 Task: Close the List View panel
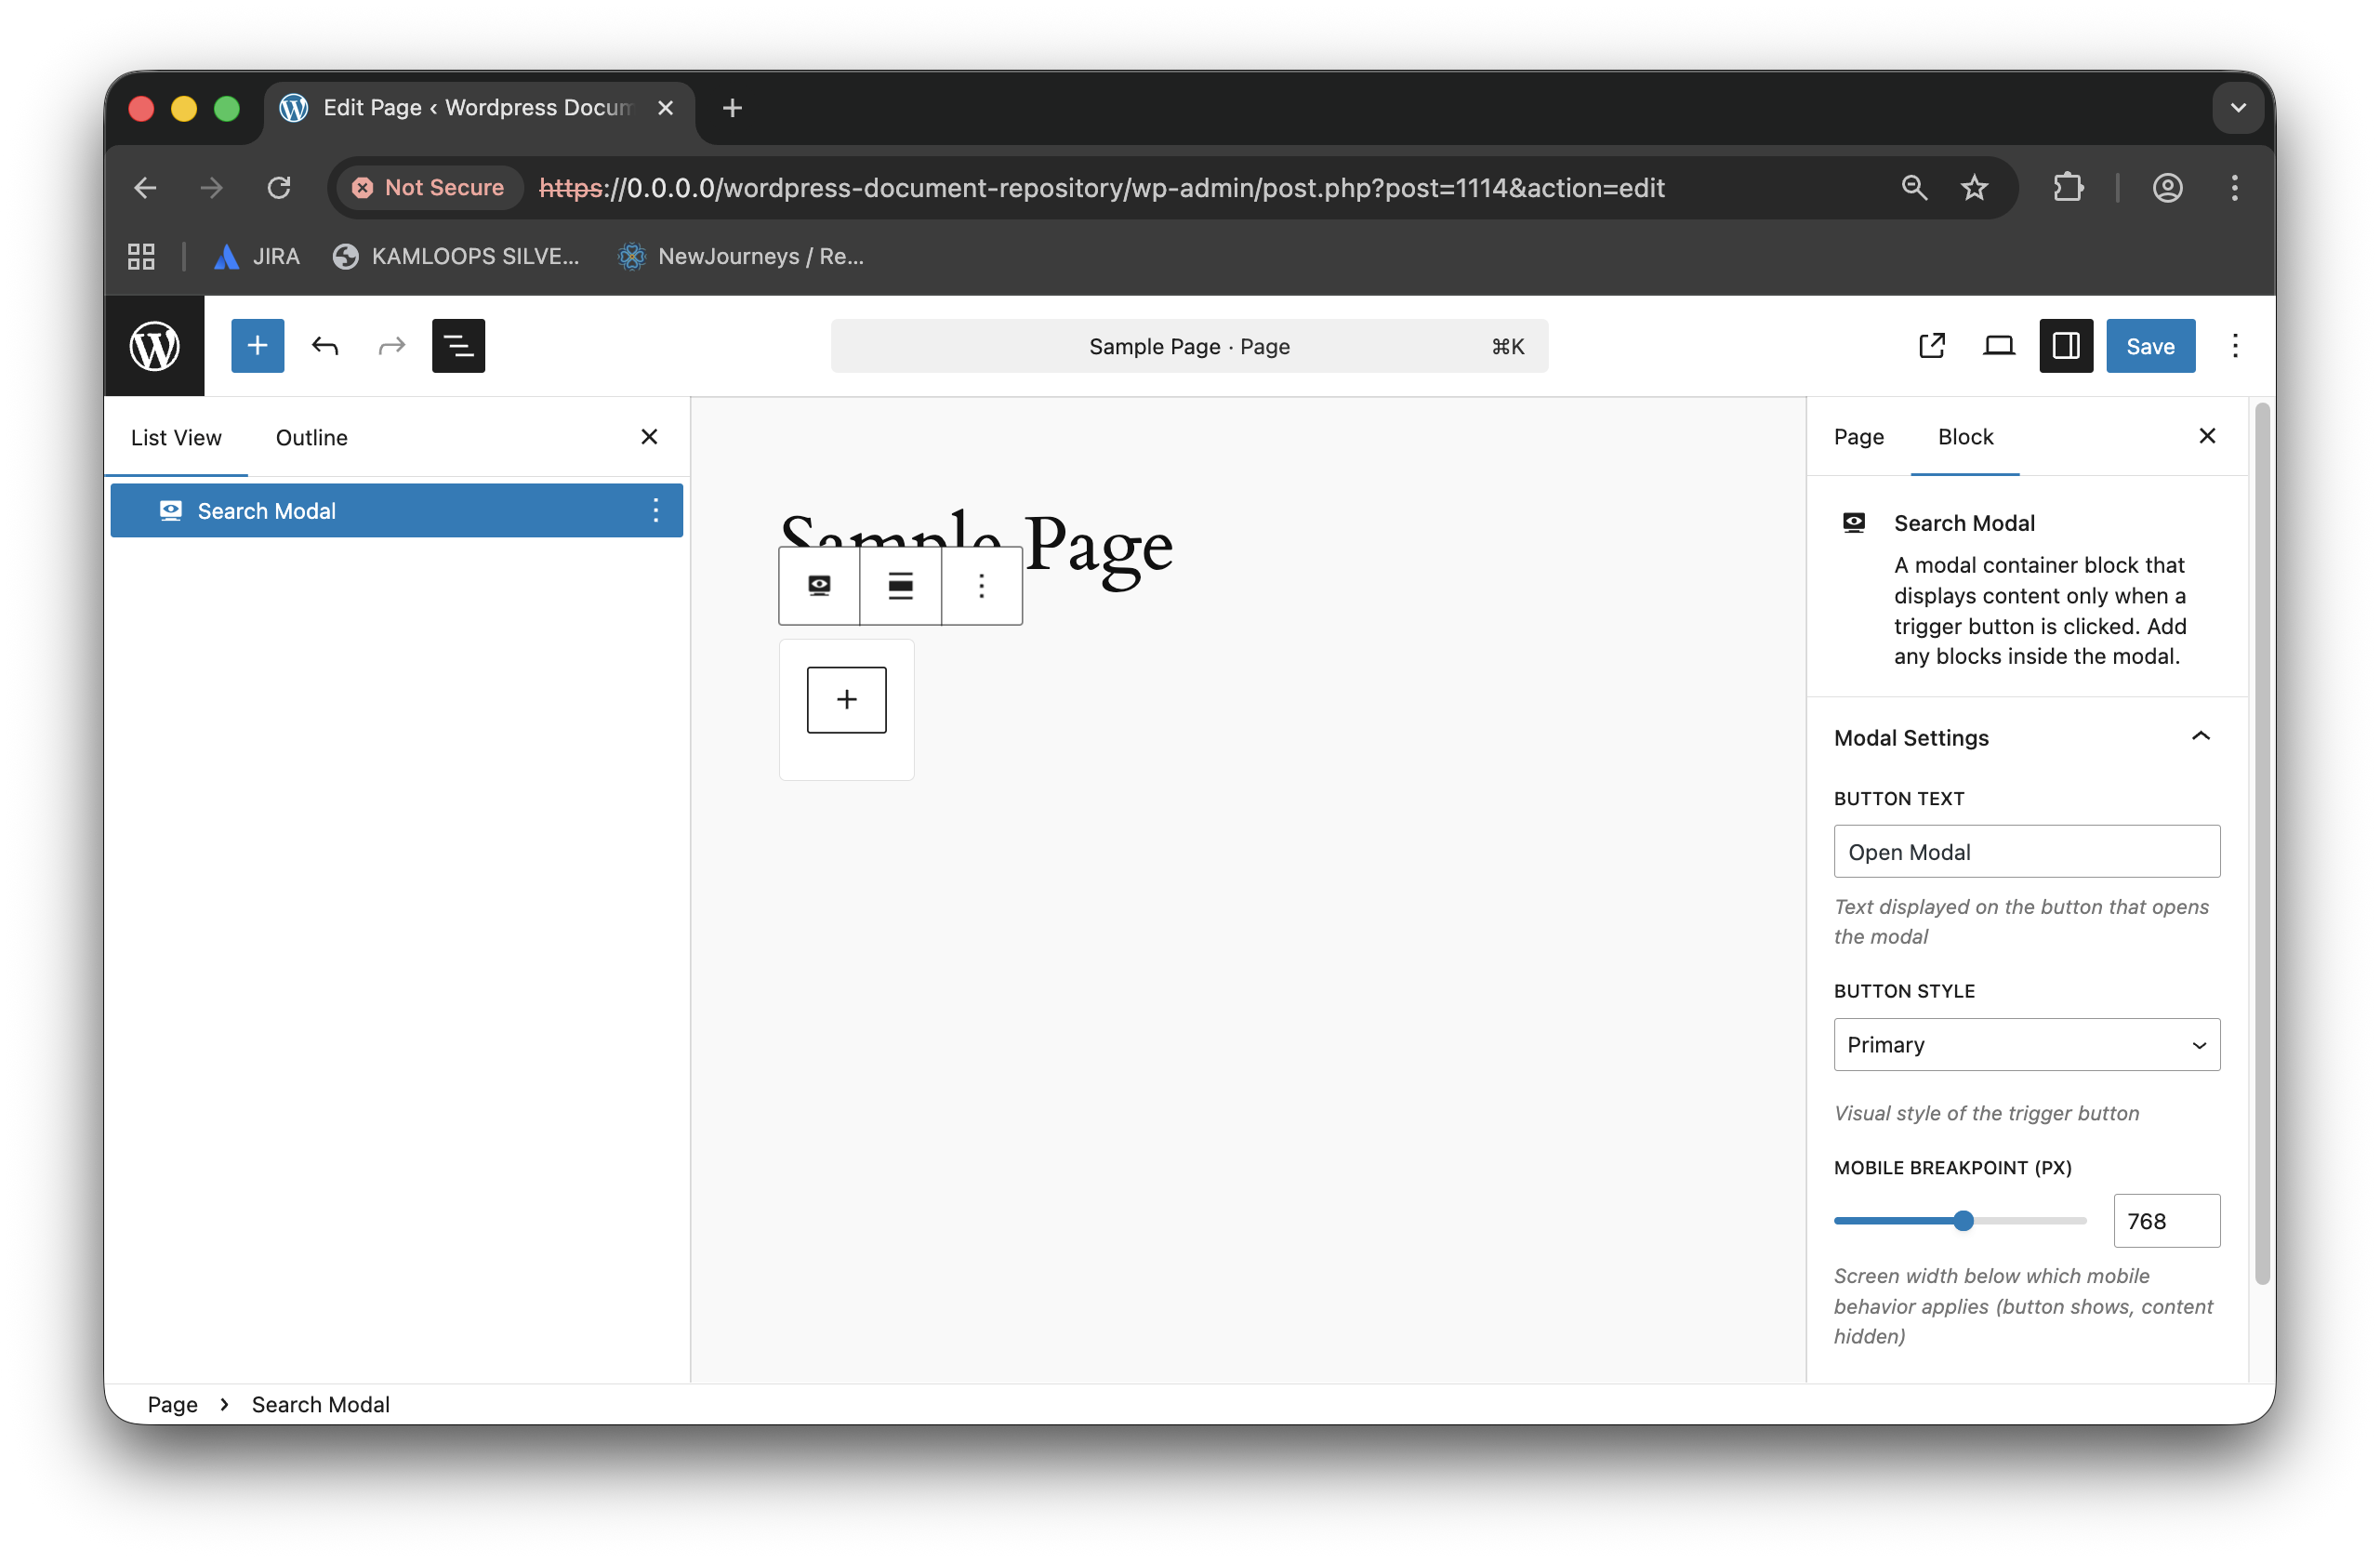649,437
